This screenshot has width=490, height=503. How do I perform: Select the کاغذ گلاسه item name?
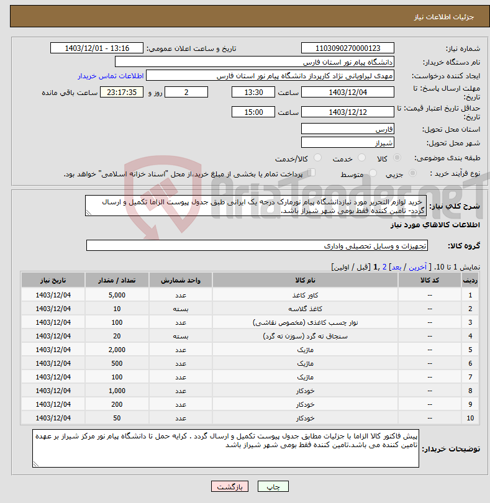(x=305, y=309)
